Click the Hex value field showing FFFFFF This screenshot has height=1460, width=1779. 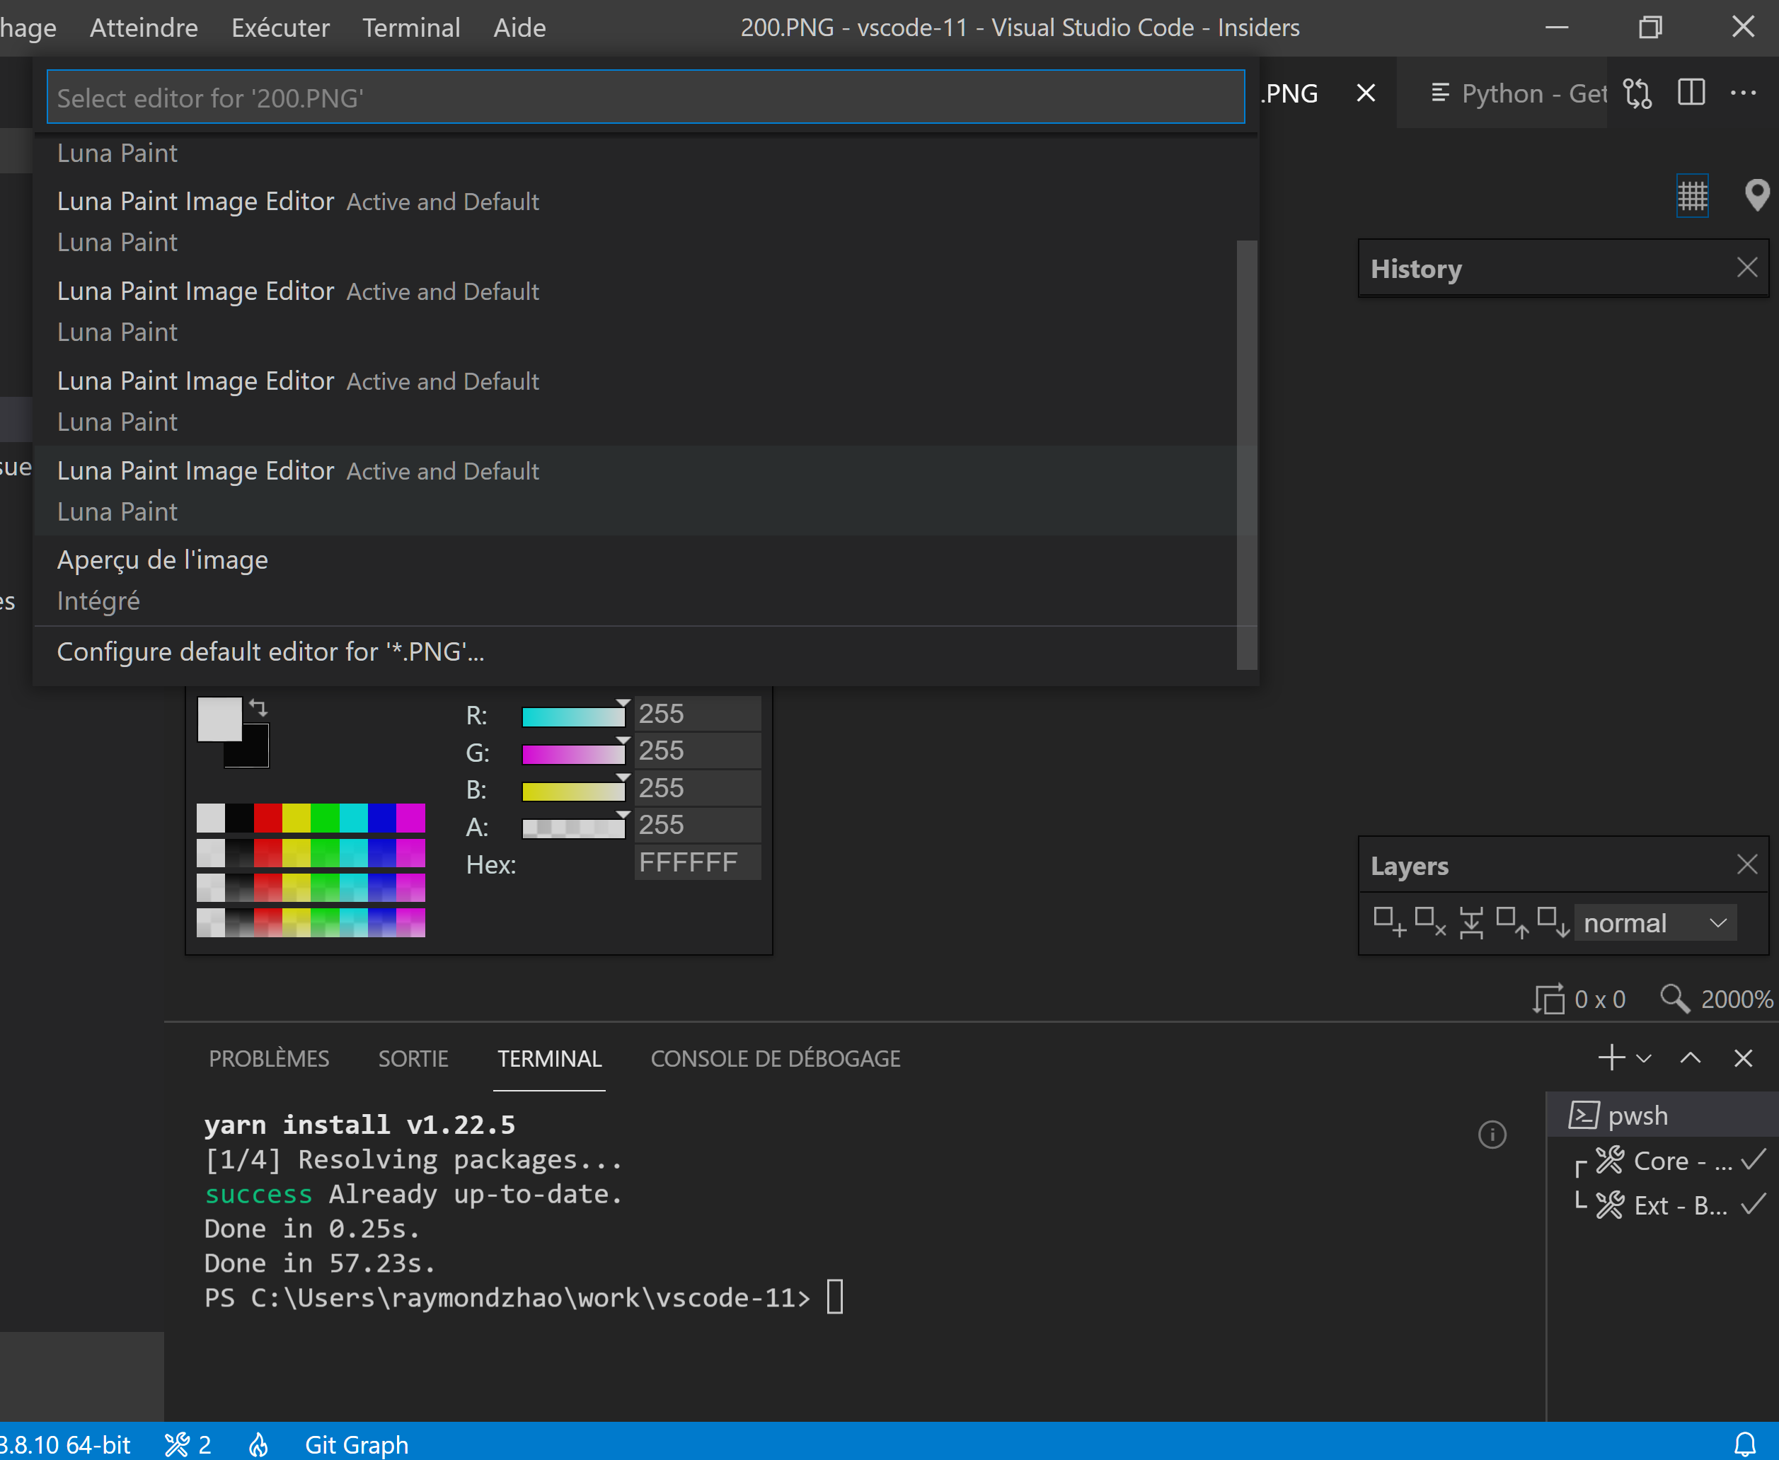tap(696, 862)
